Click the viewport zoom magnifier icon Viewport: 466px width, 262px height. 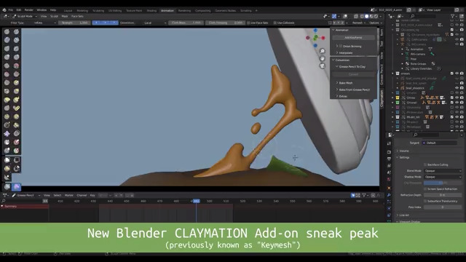322,52
